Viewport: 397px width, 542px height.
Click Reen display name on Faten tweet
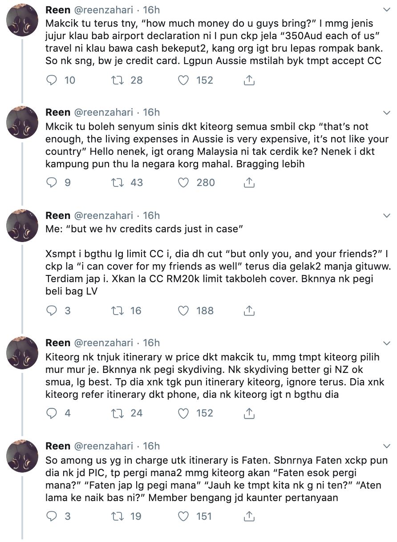[x=58, y=446]
